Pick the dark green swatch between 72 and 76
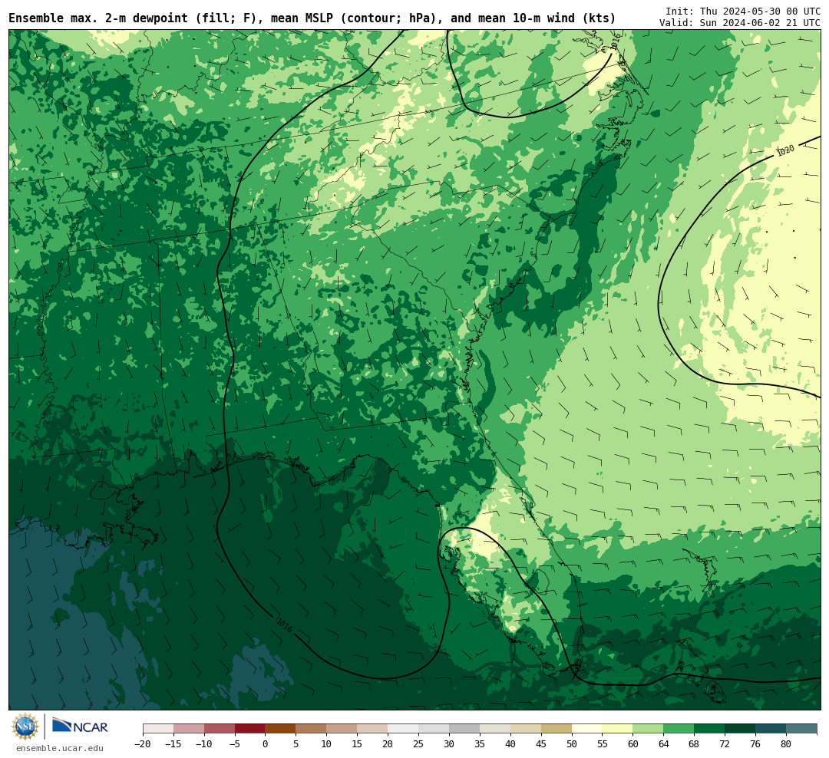Screen dimensions: 829x758 tap(741, 729)
